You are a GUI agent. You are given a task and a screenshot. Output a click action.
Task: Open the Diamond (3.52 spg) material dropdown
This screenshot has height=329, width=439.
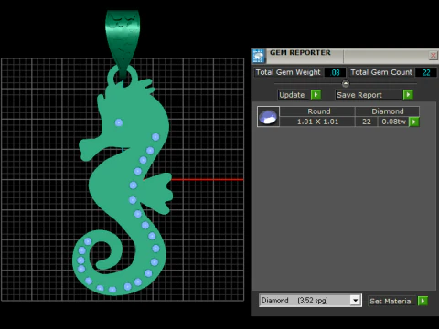pos(355,301)
